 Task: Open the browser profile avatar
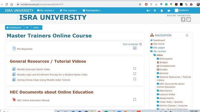pos(198,4)
